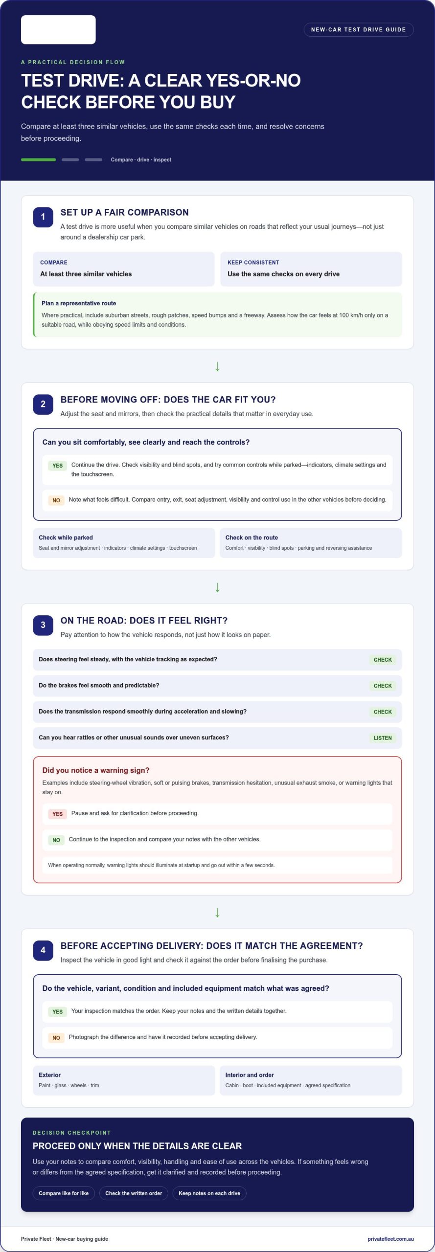The width and height of the screenshot is (435, 1252).
Task: Select the CHECK tag for transmission question
Action: click(x=383, y=712)
